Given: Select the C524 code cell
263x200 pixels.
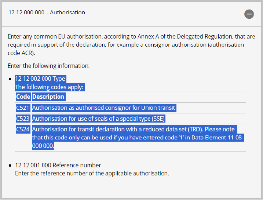Looking at the screenshot, I should pyautogui.click(x=23, y=130).
